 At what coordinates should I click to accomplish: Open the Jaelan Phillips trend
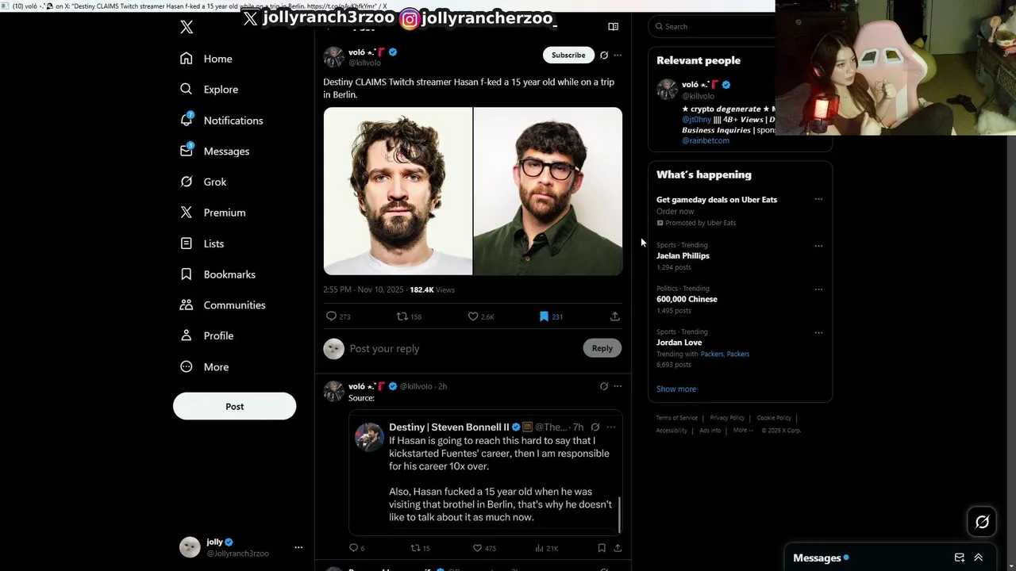[683, 256]
